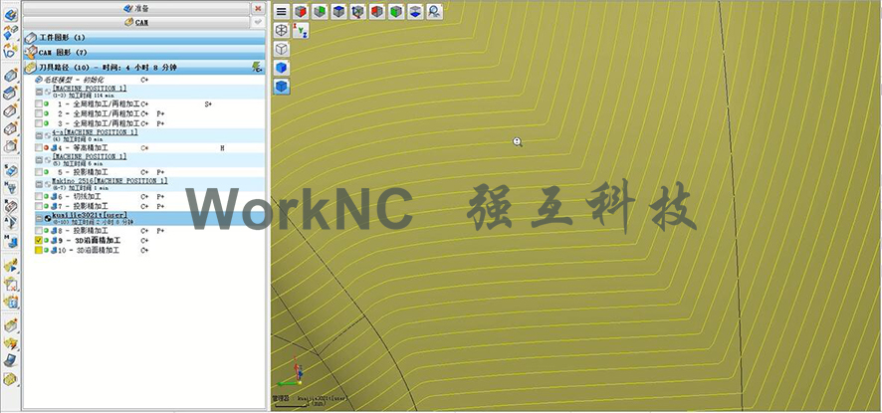
Task: Click the H-labelled icon in left toolbar
Action: point(11,188)
